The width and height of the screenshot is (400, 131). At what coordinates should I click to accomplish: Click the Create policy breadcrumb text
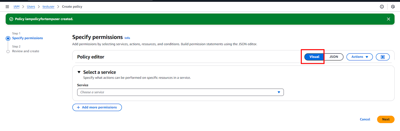(72, 7)
